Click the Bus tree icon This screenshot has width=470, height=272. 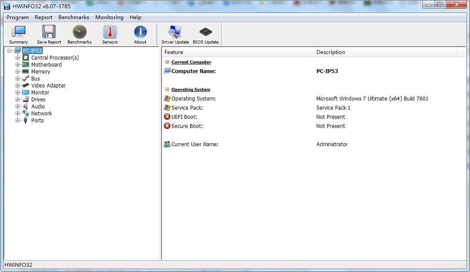point(26,79)
